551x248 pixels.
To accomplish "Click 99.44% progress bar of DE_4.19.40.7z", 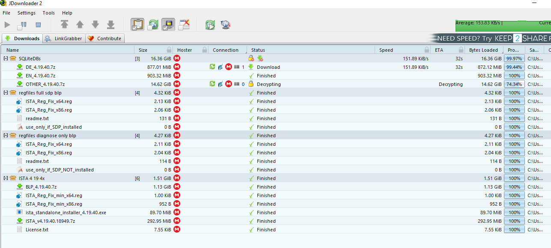I will point(514,67).
